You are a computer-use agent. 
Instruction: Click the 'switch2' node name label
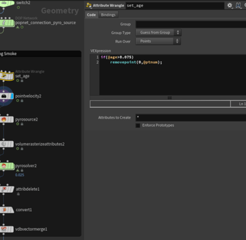(23, 3)
